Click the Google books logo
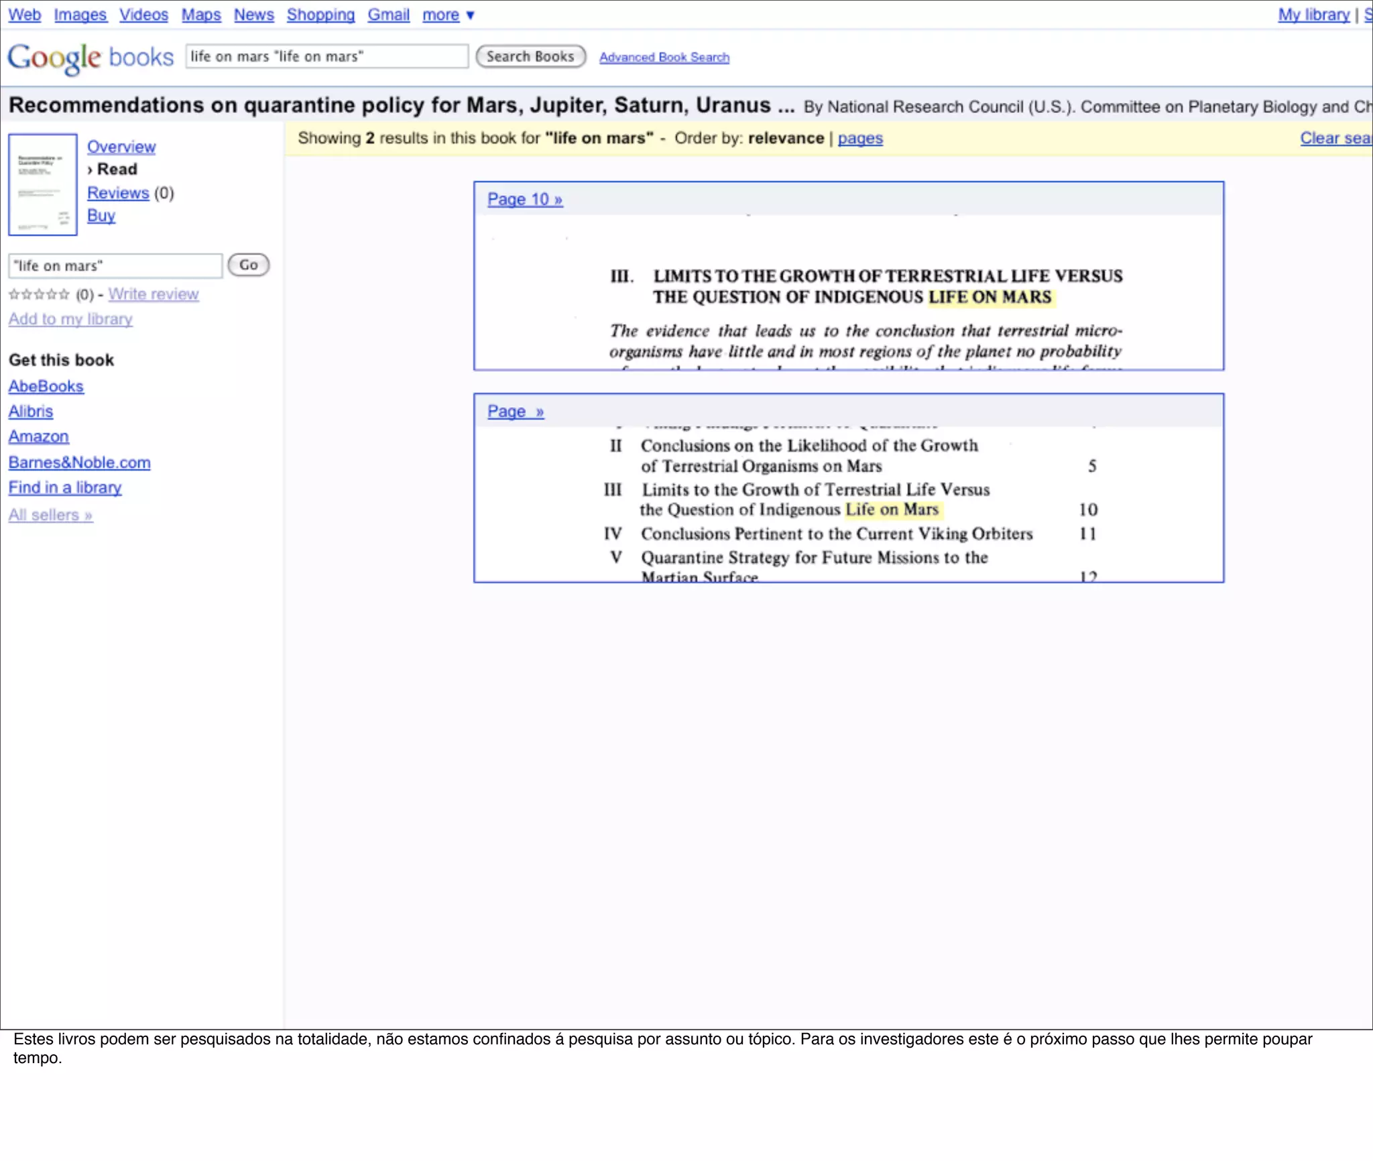This screenshot has height=1161, width=1373. [x=90, y=58]
